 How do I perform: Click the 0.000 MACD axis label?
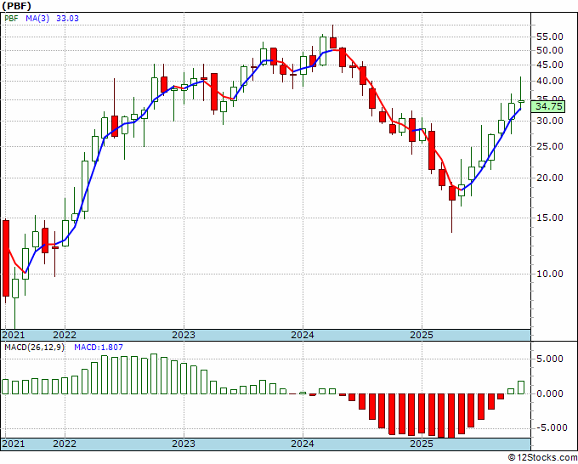click(550, 393)
